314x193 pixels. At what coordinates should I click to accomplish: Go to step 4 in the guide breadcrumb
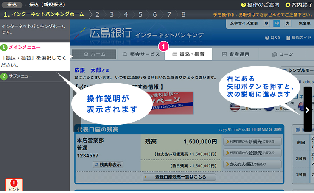[126, 14]
